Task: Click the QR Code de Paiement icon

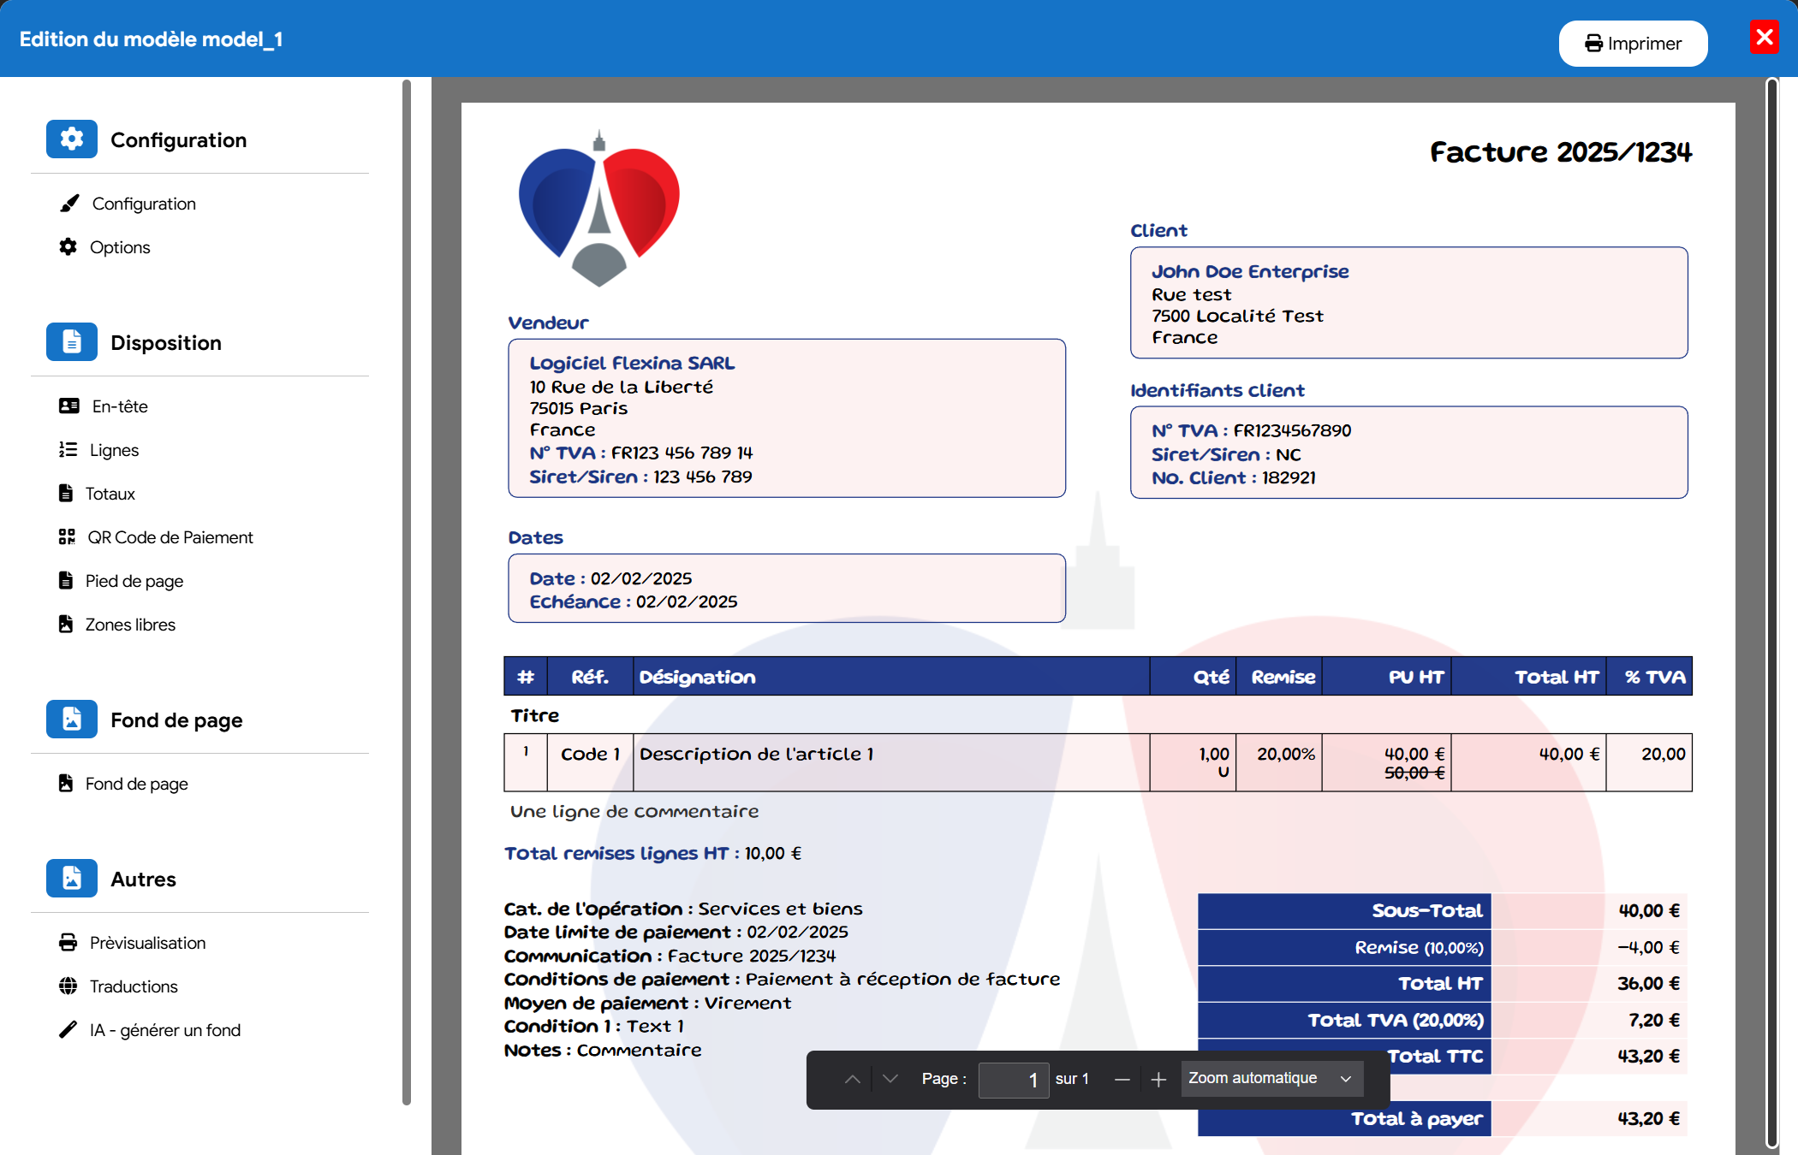Action: [67, 537]
